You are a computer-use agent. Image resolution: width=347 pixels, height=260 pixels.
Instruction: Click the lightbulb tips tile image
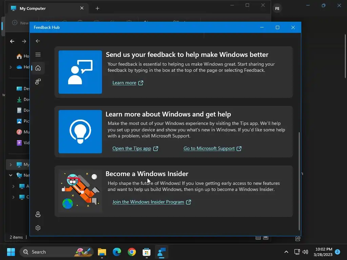[80, 132]
